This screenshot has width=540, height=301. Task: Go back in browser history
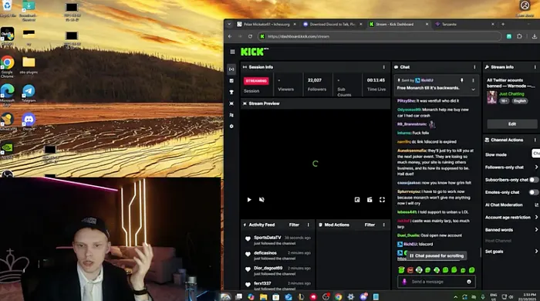coord(230,36)
